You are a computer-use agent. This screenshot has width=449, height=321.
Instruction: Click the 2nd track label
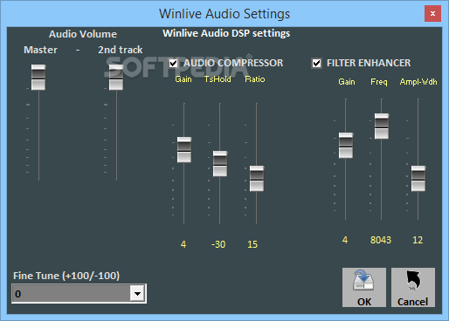tap(121, 50)
